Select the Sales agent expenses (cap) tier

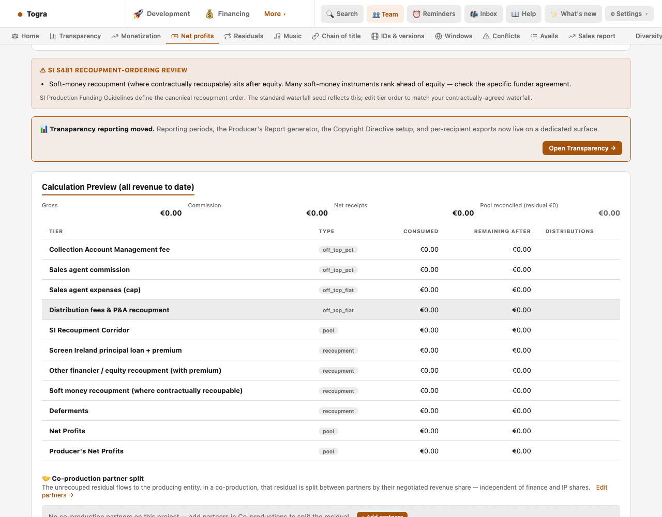[x=331, y=290]
